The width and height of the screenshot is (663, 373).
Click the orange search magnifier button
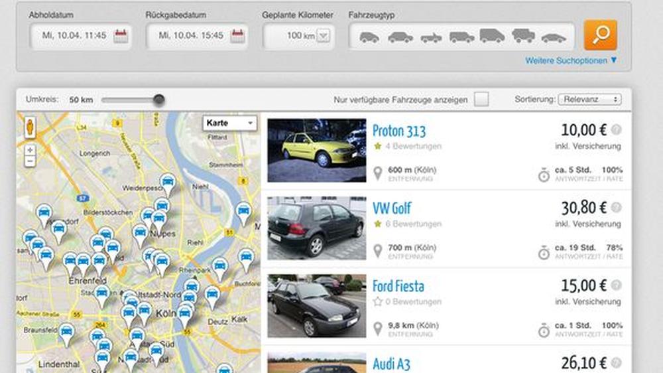pyautogui.click(x=600, y=35)
